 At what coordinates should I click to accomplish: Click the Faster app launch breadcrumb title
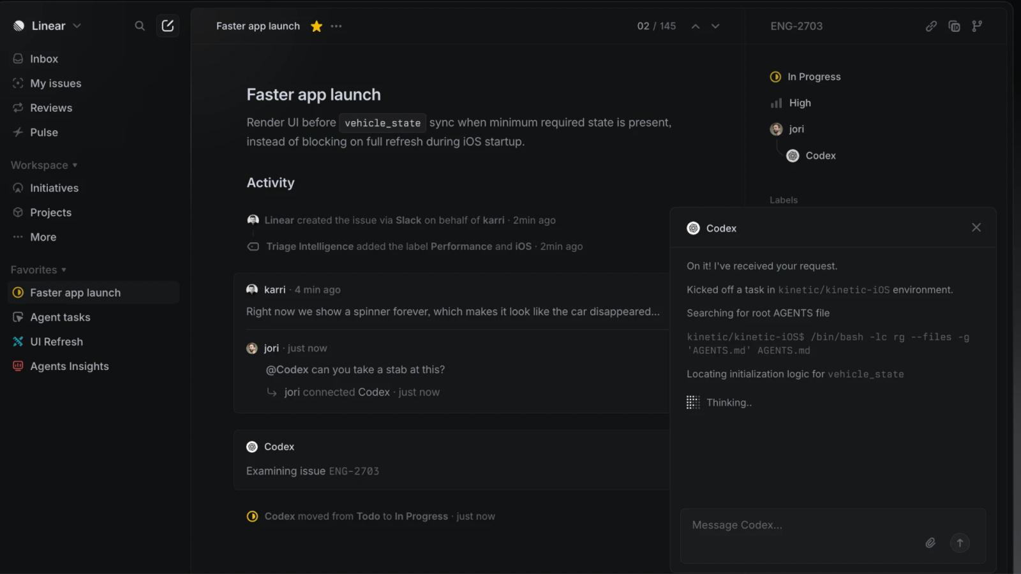click(258, 26)
